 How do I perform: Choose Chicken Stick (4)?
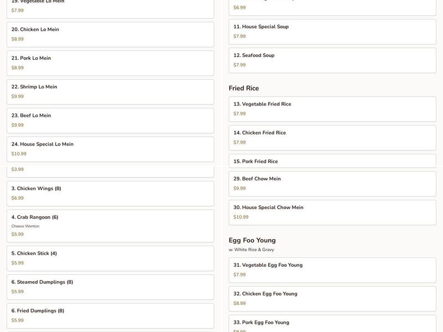click(110, 258)
